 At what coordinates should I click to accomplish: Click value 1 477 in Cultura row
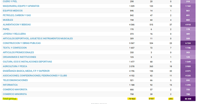point(132,61)
